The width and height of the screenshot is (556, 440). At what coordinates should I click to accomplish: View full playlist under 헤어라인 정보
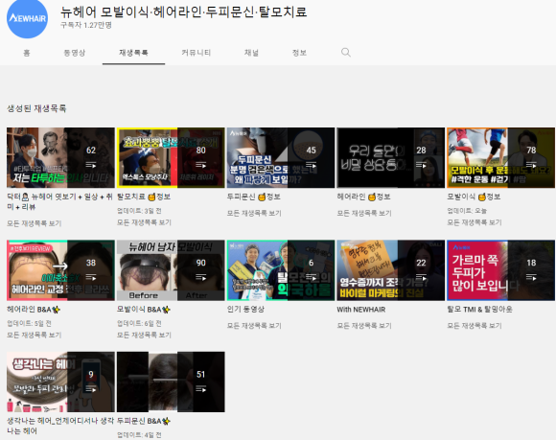pyautogui.click(x=364, y=213)
